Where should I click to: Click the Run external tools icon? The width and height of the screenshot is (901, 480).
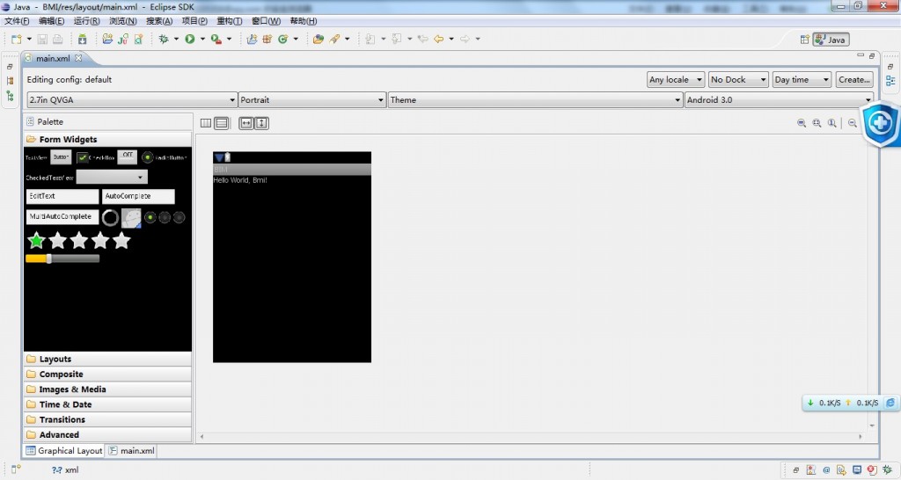pyautogui.click(x=216, y=39)
